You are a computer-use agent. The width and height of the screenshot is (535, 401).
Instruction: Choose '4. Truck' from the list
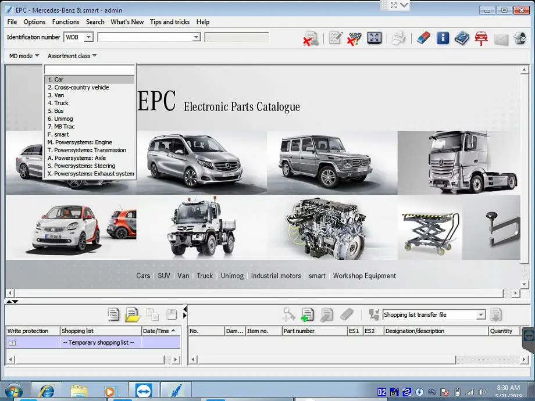[x=90, y=103]
